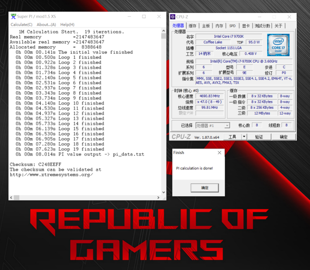Switch to the 显卡 tab in CPU-Z
The width and height of the screenshot is (310, 270).
[246, 26]
